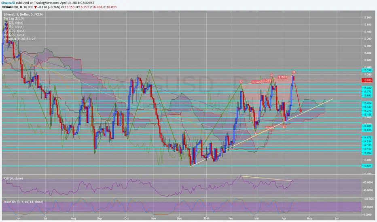This screenshot has width=377, height=222.
Task: Click the May label on time axis
Action: click(309, 218)
